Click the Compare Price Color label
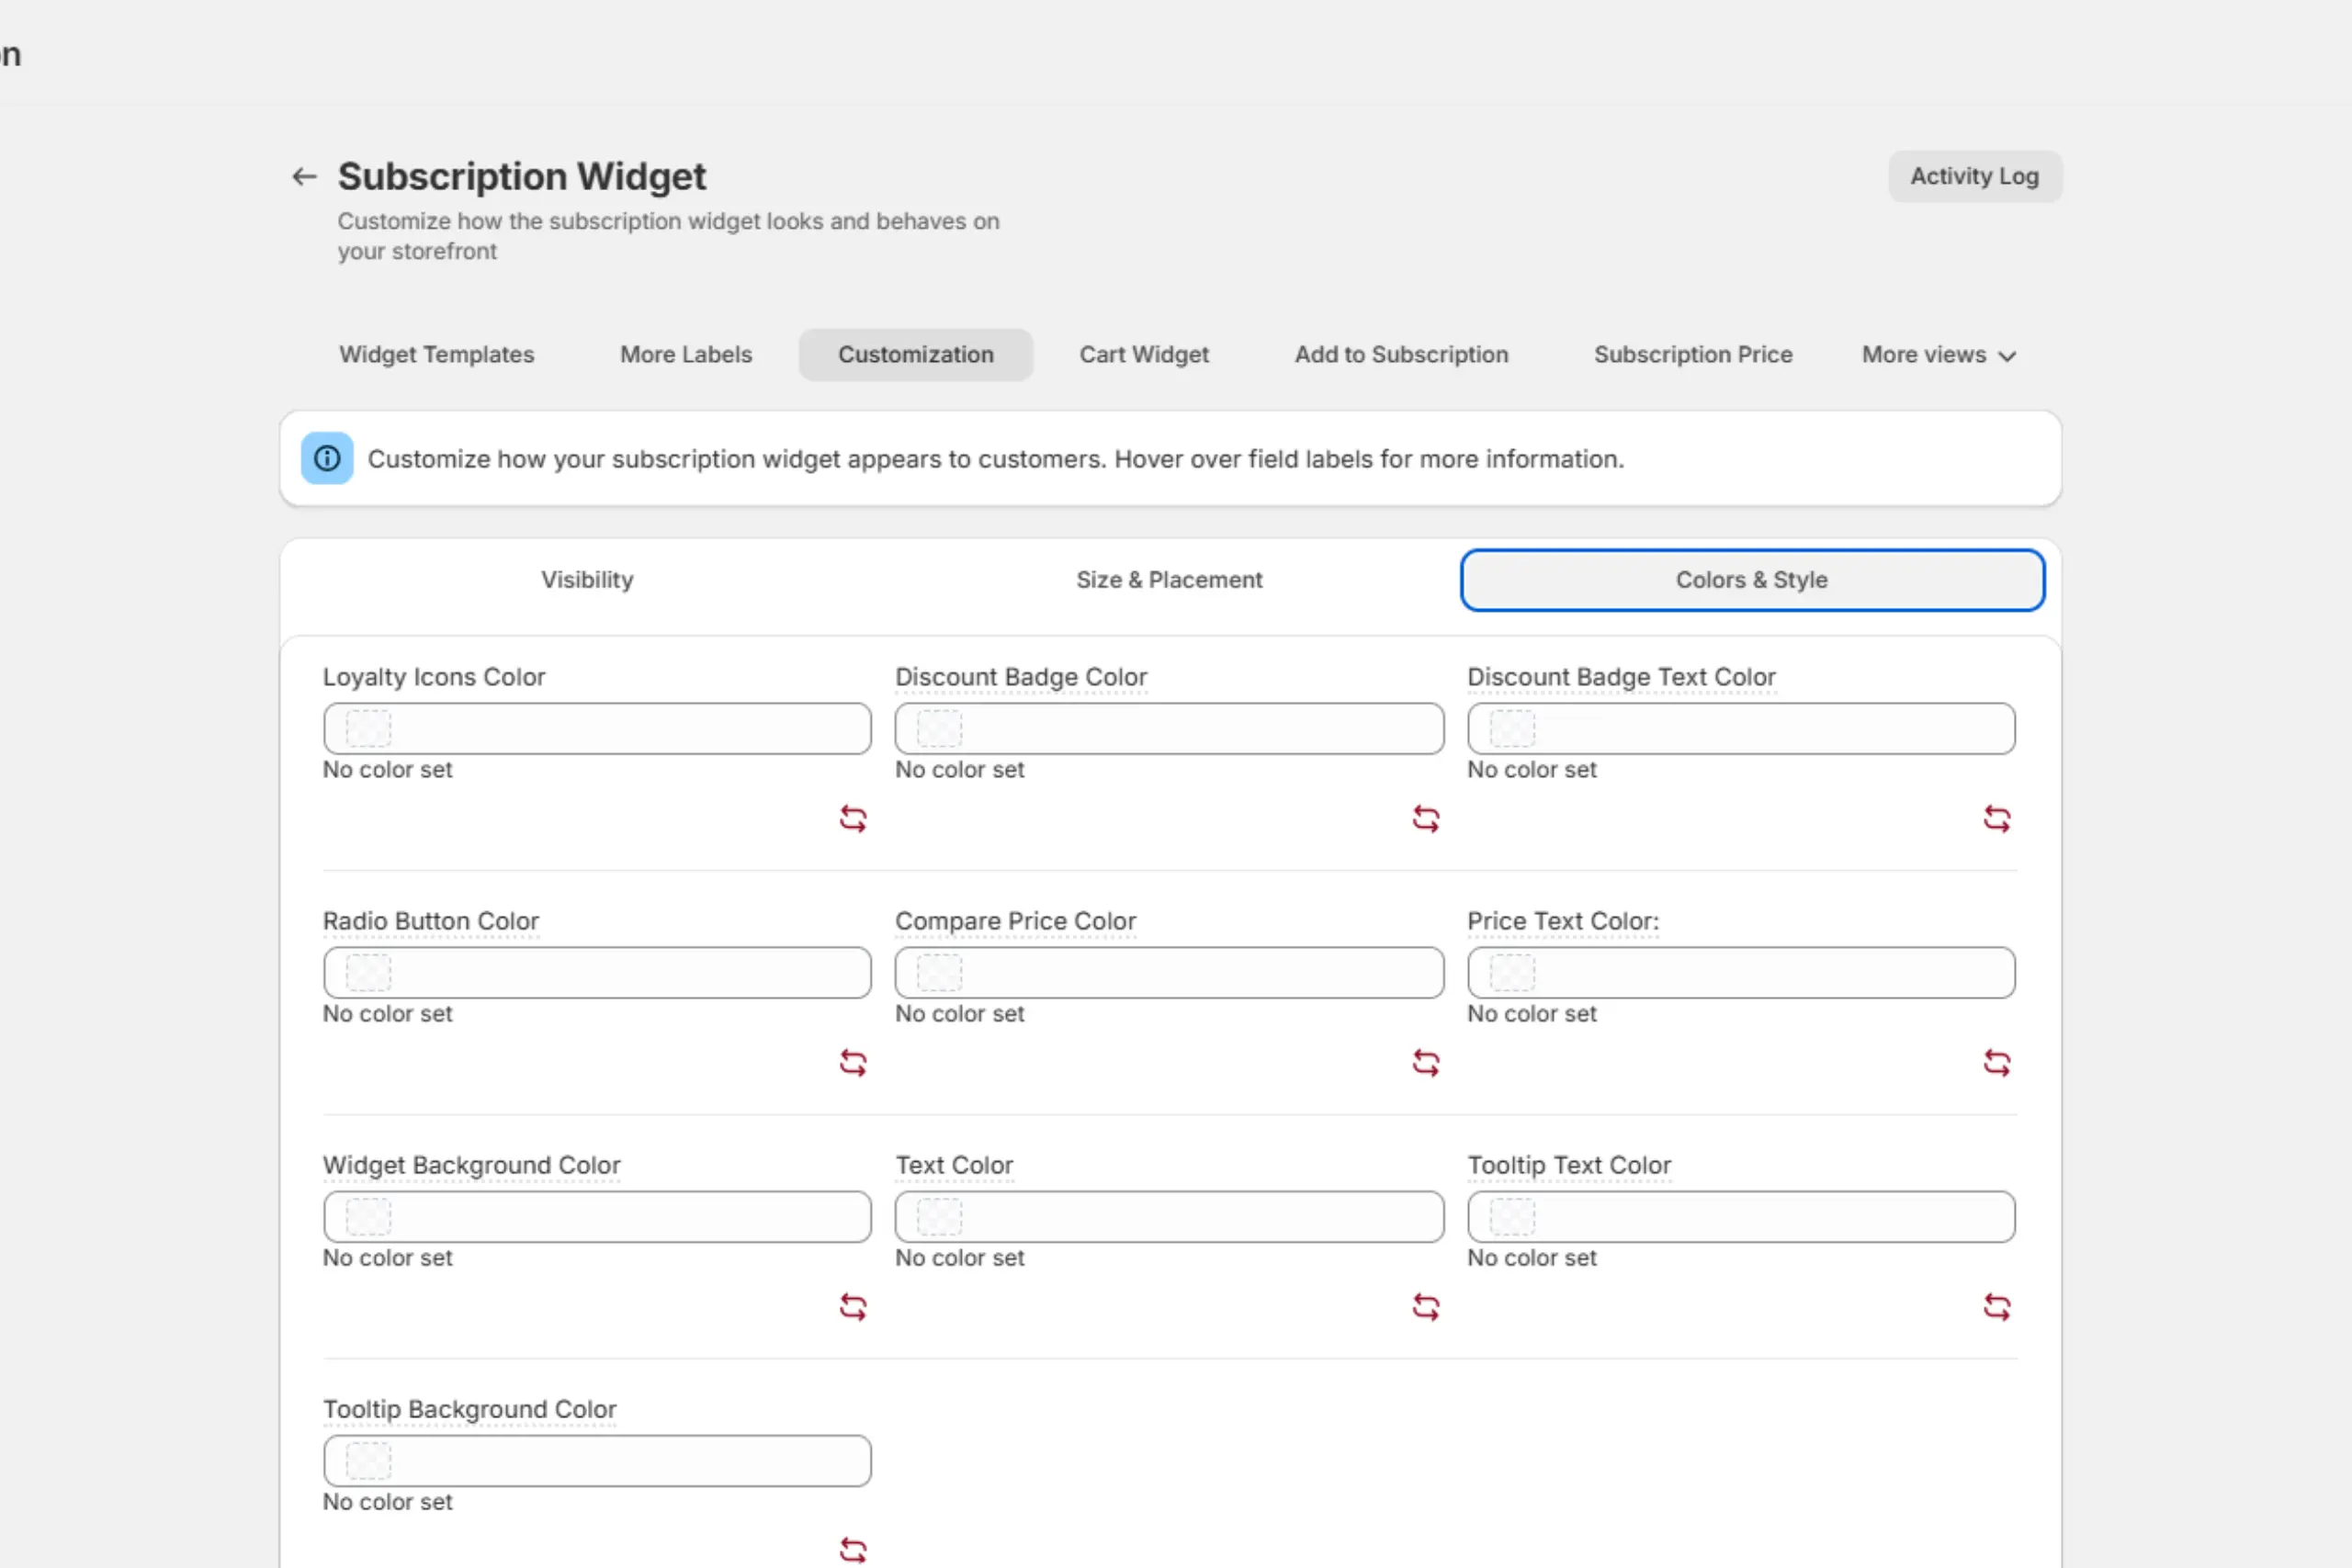Screen dimensions: 2352x1568 click(1016, 921)
